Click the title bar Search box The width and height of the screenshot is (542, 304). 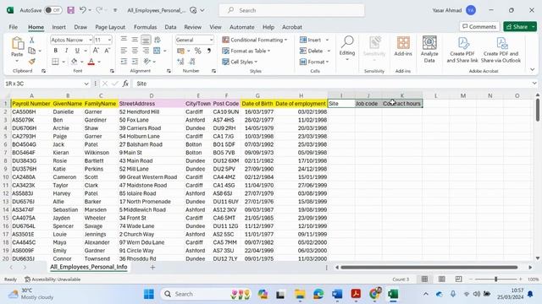[x=291, y=10]
